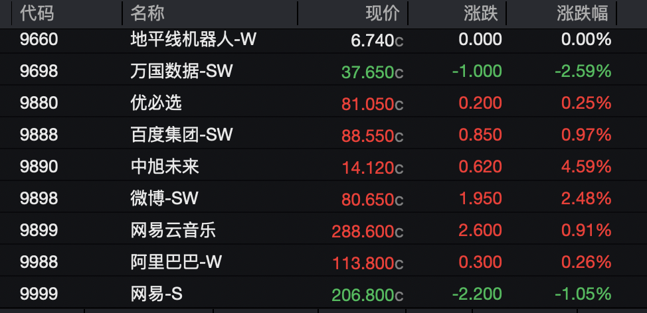Click change 0.300 for 阿里巴巴-W
Screen dimensions: 647x313
coord(480,261)
